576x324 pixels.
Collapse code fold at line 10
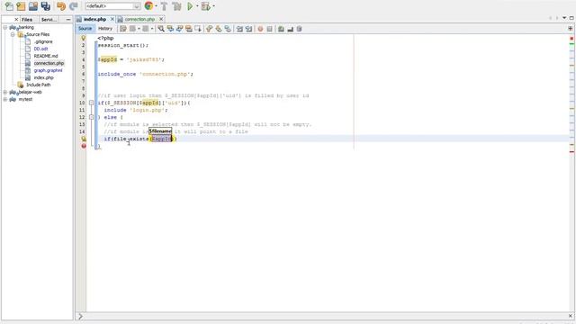click(x=92, y=103)
